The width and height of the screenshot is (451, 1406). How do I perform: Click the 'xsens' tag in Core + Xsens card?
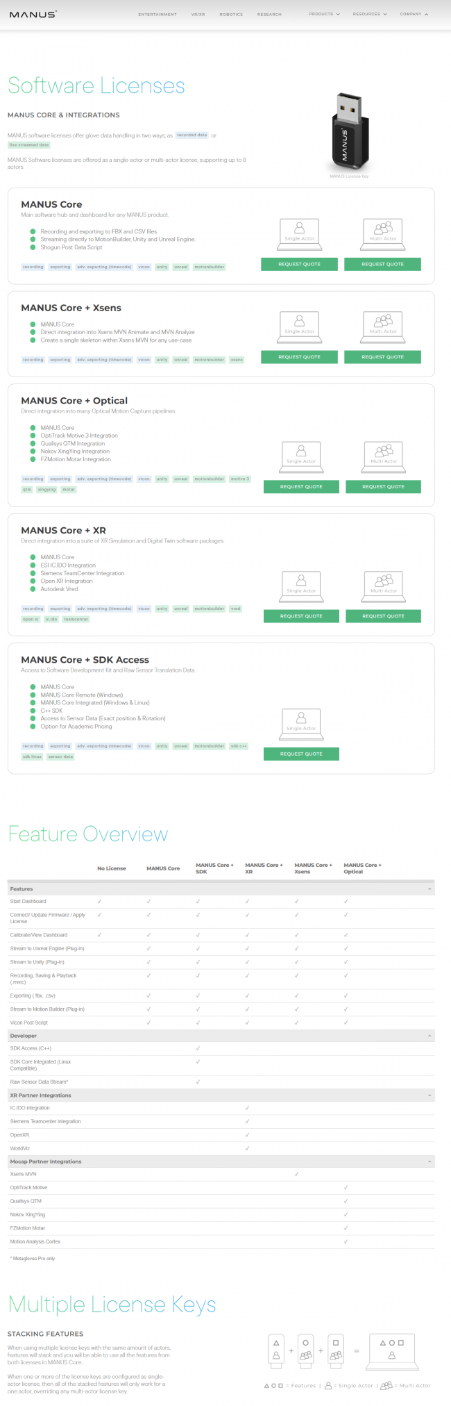tap(237, 360)
